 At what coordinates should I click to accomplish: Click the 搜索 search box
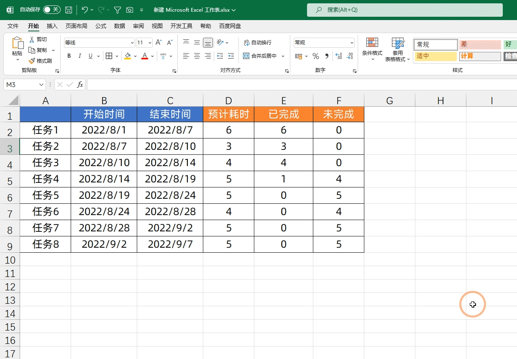click(405, 10)
